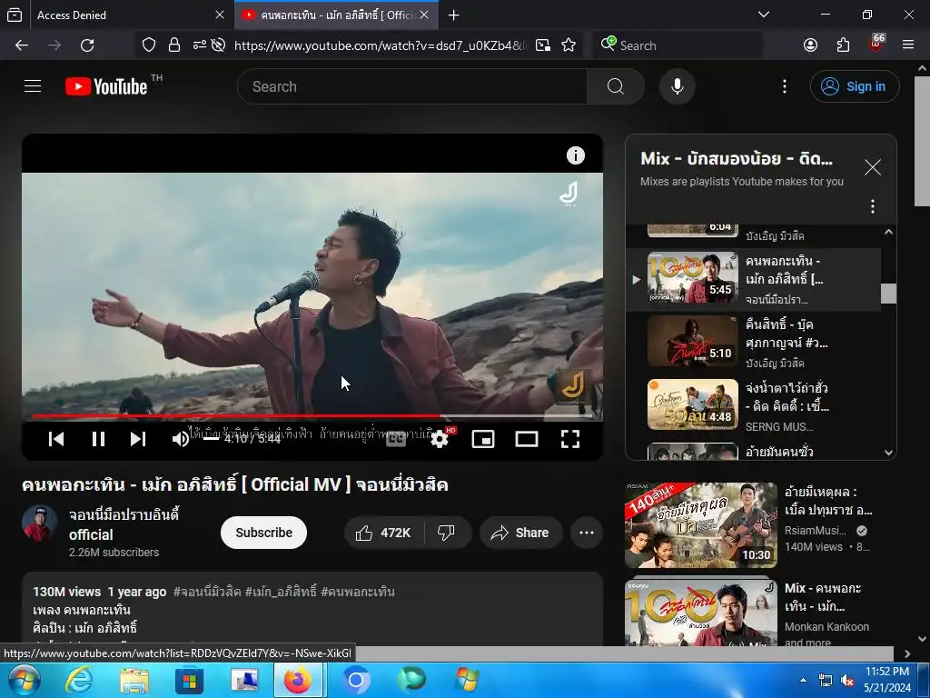The height and width of the screenshot is (698, 930).
Task: Share this video
Action: 520,533
